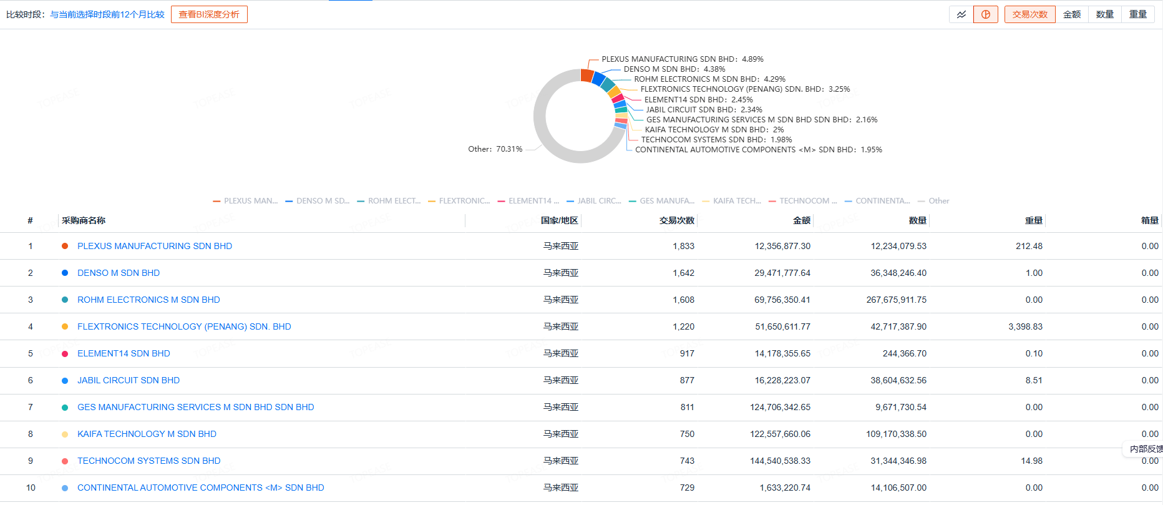The image size is (1163, 505).
Task: Click quantity 267,675,911.75
Action: 897,300
